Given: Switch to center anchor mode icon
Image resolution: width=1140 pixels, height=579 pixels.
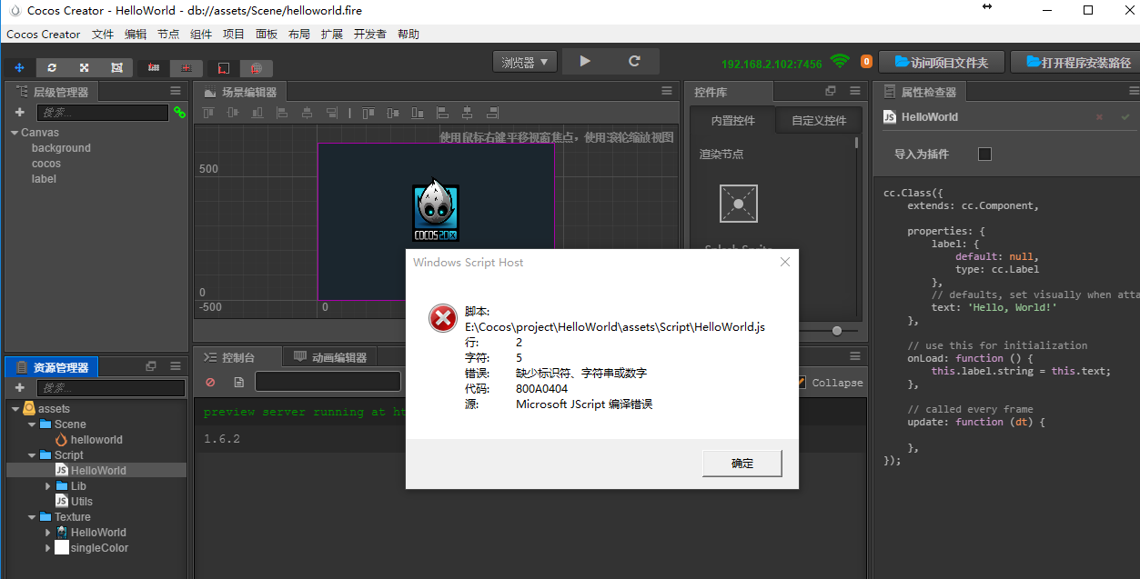Looking at the screenshot, I should tap(186, 68).
